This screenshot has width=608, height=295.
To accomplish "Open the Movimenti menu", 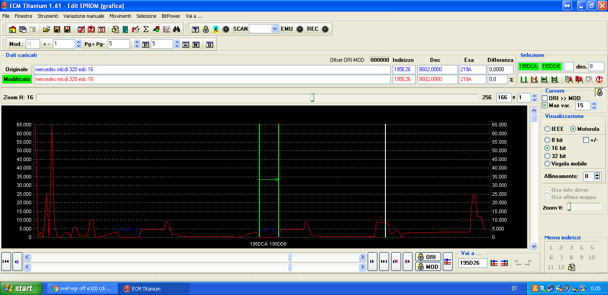I will click(120, 16).
